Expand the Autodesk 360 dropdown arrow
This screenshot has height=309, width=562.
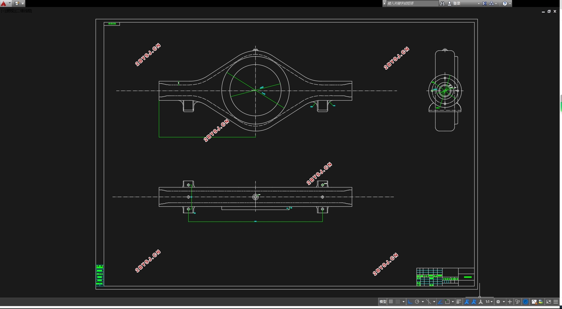pos(496,3)
